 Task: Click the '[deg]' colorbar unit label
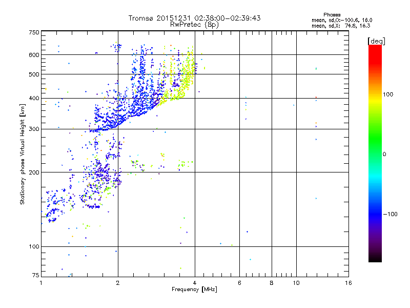376,41
